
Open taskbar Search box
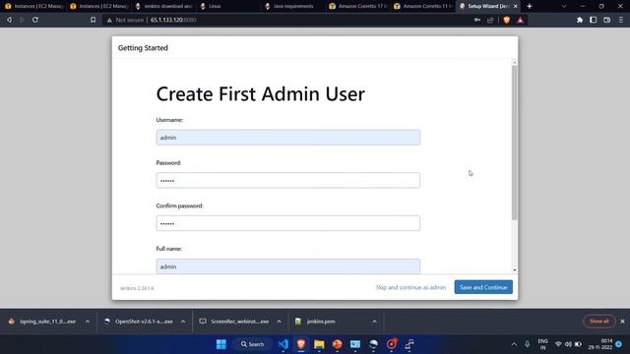click(x=252, y=344)
